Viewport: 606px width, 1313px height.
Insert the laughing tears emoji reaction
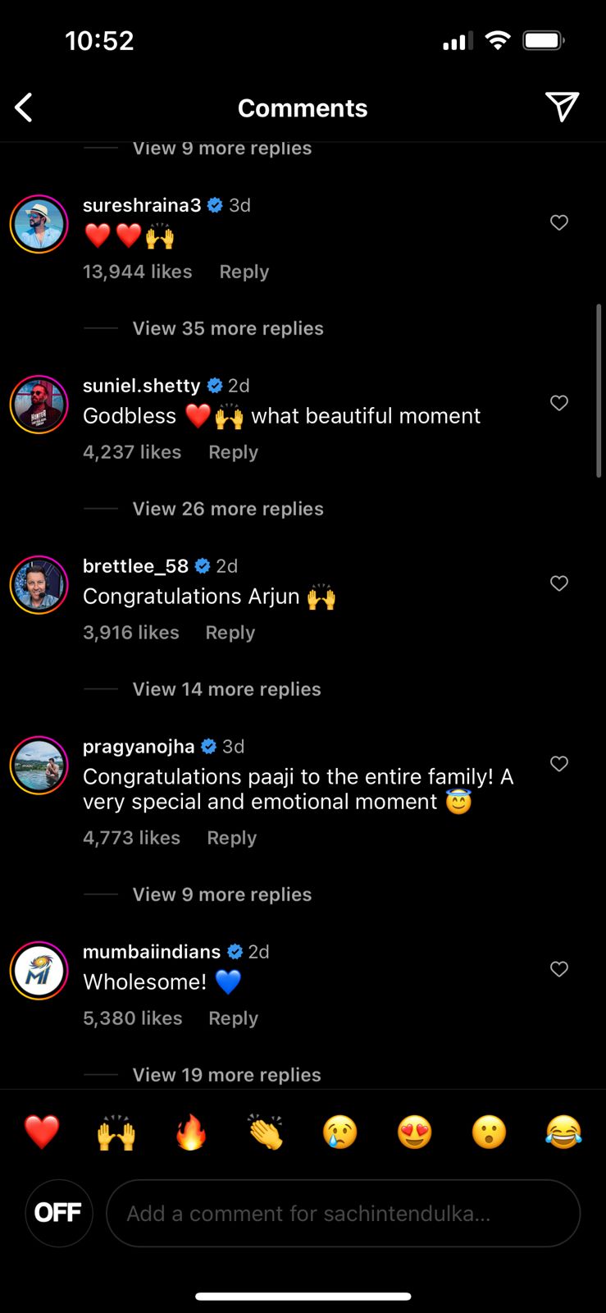tap(563, 1132)
